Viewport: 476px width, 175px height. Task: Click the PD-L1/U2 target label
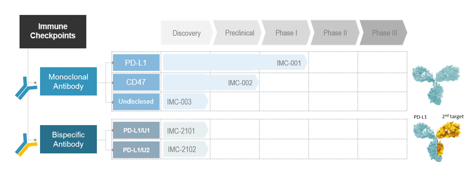pos(136,150)
